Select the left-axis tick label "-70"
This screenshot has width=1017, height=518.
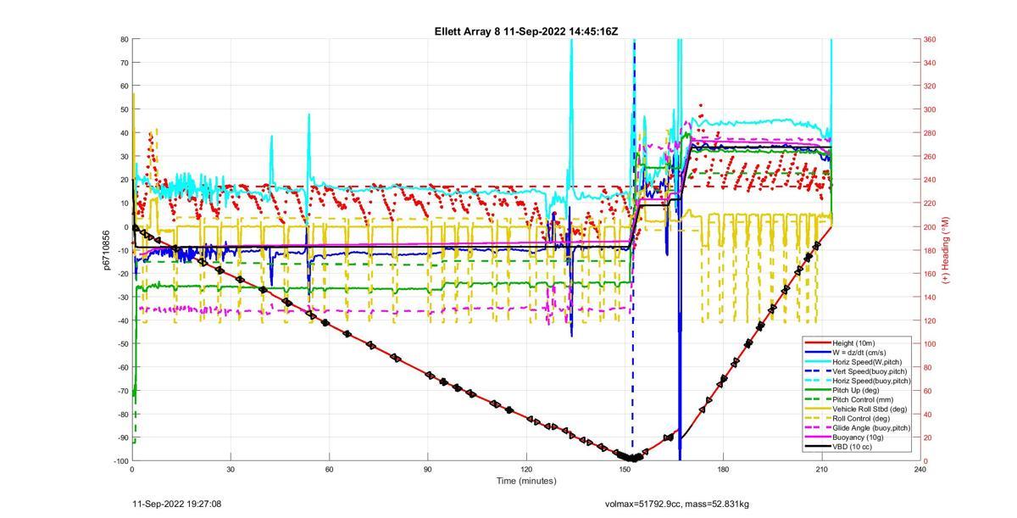[122, 391]
